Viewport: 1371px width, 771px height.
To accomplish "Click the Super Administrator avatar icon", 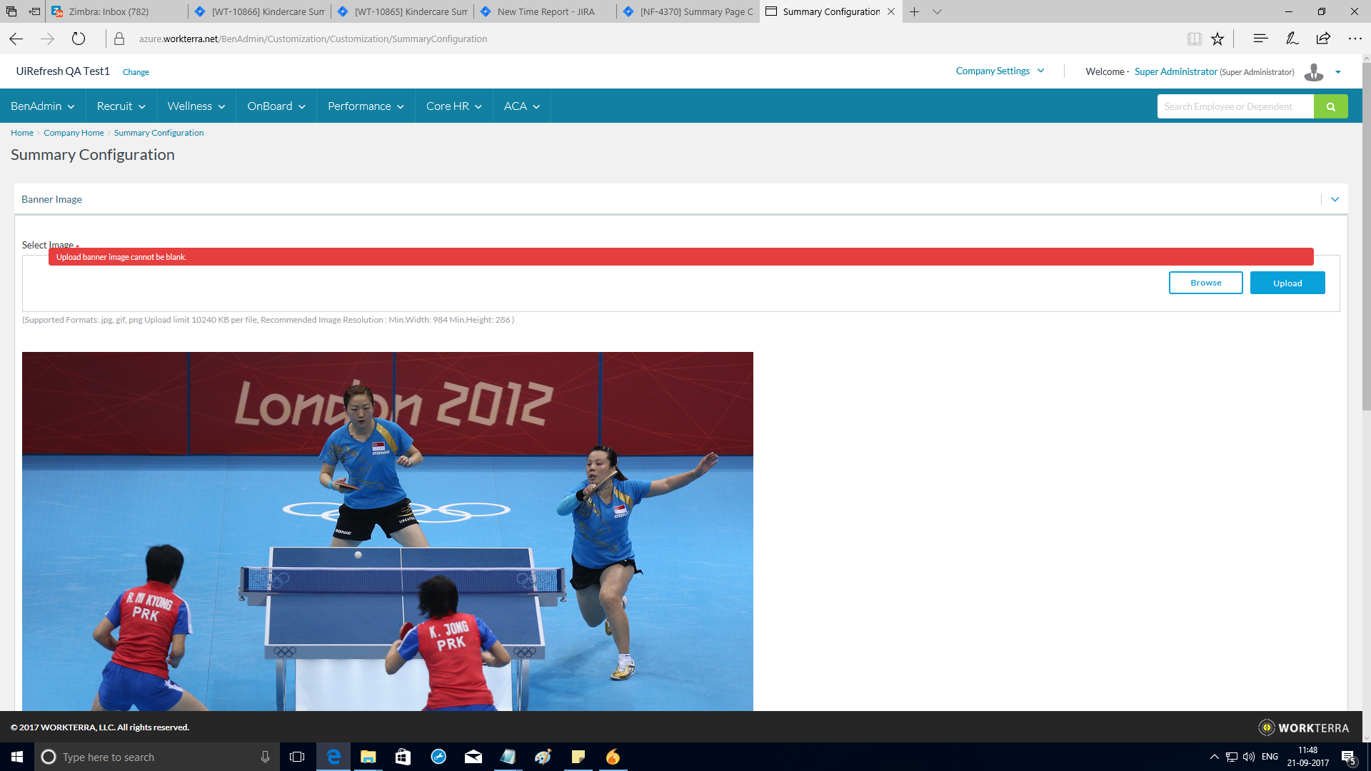I will (x=1314, y=72).
